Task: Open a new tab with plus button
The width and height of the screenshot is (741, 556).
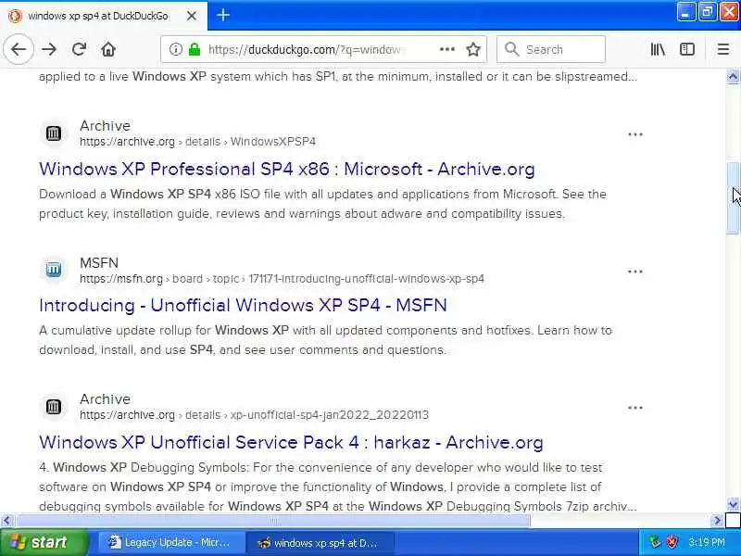Action: (x=223, y=15)
